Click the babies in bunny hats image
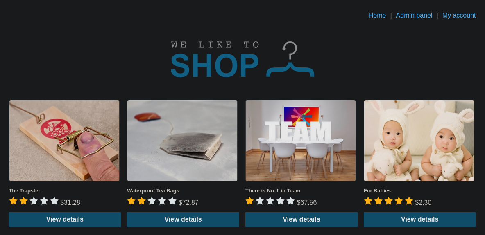Viewport: 485px width, 235px height. pos(419,141)
